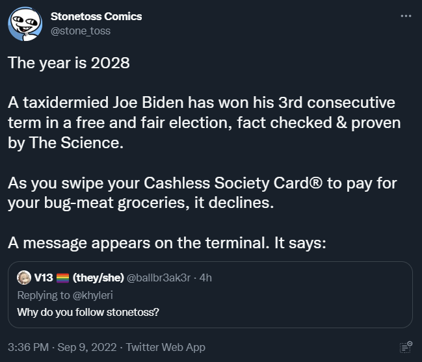Click the V13 quoted tweet avatar

[24, 278]
